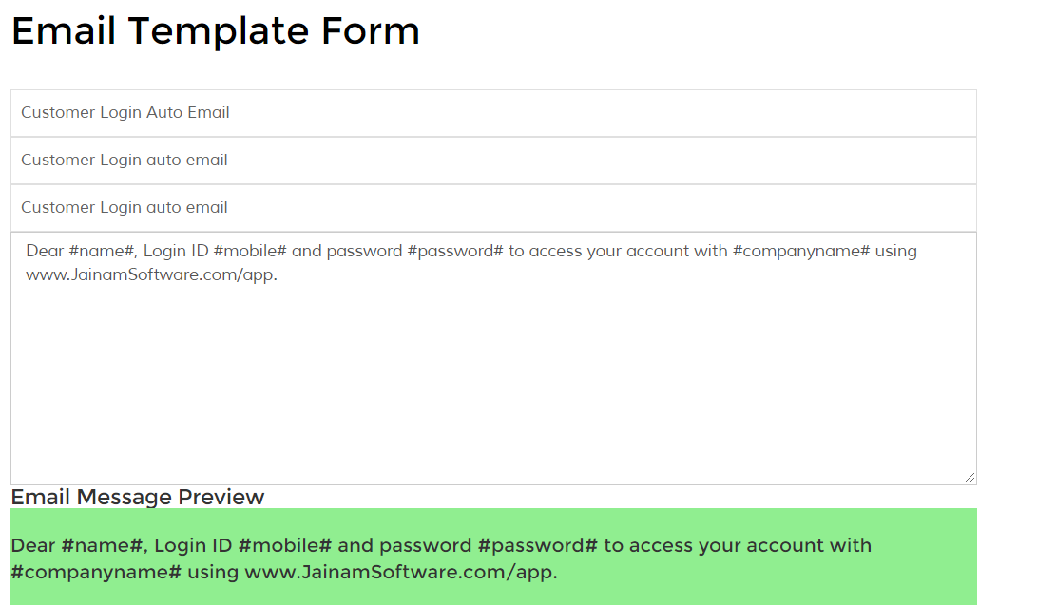The width and height of the screenshot is (1037, 605).
Task: Click the textarea resize grip handle
Action: click(969, 478)
